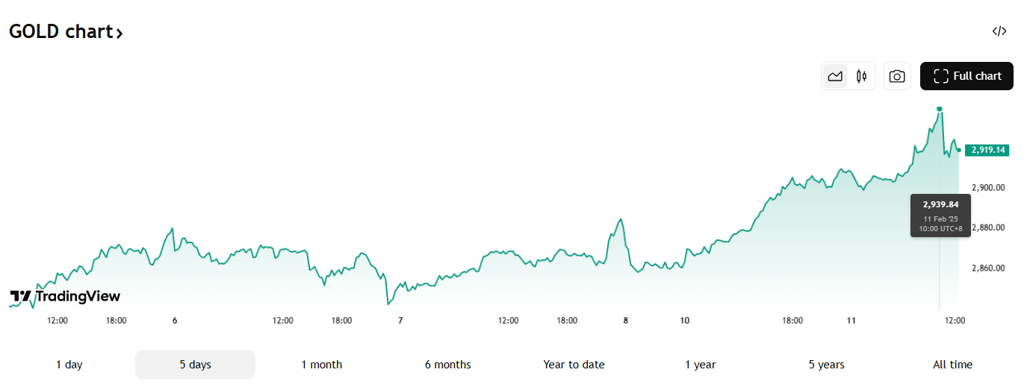Viewport: 1027px width, 390px height.
Task: Switch to 1 month range
Action: [321, 365]
